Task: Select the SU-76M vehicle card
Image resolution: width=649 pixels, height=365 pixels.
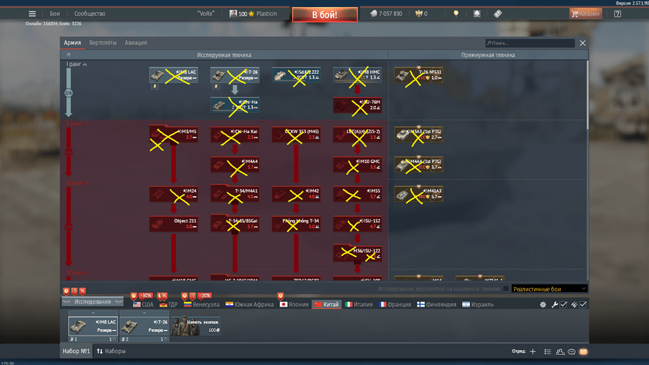Action: click(x=357, y=105)
